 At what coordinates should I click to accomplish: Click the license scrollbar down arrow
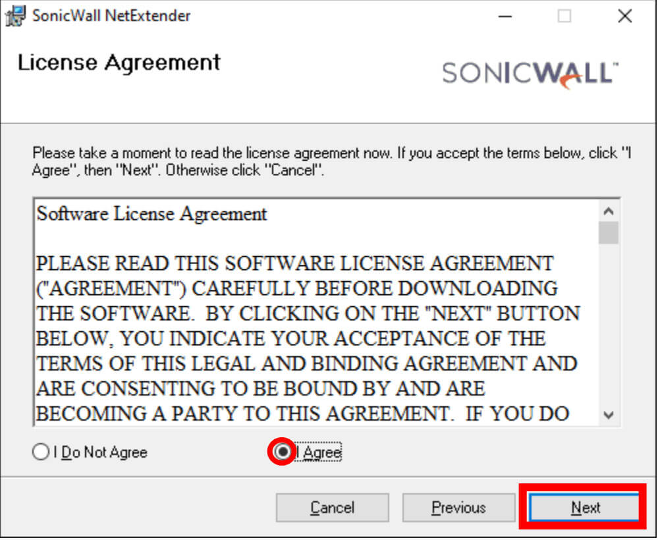[x=609, y=415]
